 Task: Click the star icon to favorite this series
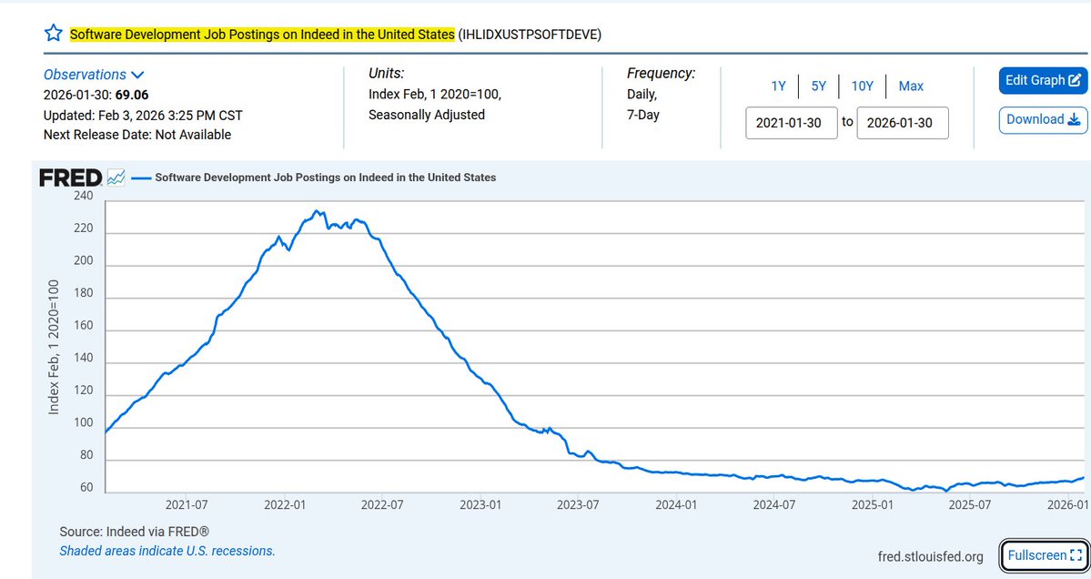pos(52,33)
